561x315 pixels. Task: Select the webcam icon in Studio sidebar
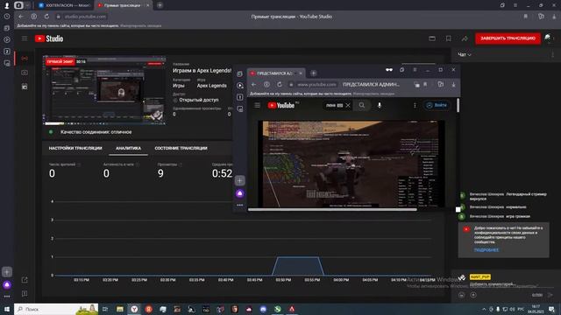pyautogui.click(x=25, y=73)
